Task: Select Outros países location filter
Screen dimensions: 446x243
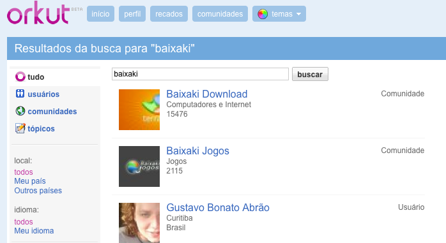Action: (x=38, y=191)
